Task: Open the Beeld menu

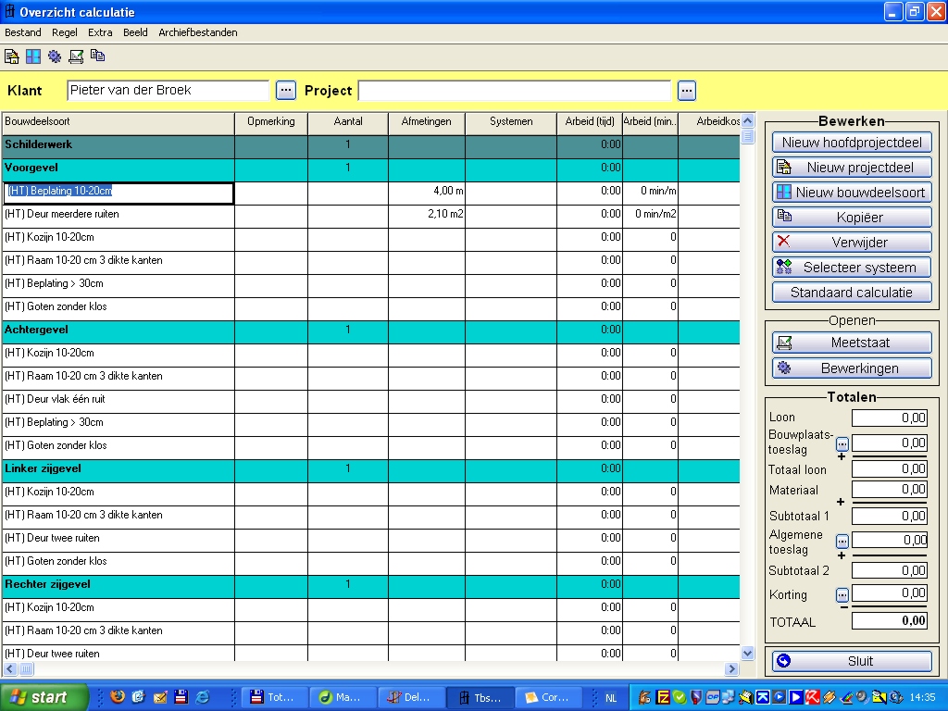Action: pyautogui.click(x=135, y=32)
